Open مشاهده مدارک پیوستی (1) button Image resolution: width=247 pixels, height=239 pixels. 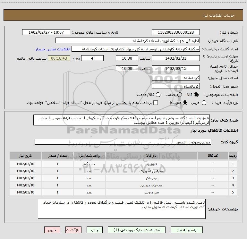[137, 230]
